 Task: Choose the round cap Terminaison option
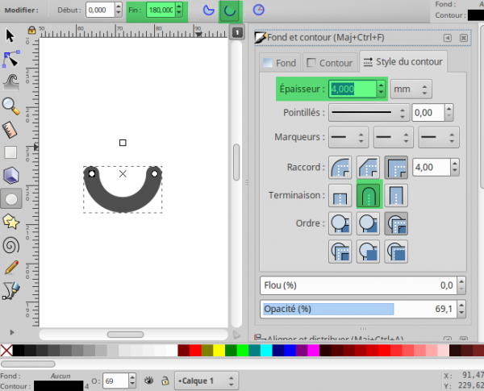pyautogui.click(x=369, y=195)
